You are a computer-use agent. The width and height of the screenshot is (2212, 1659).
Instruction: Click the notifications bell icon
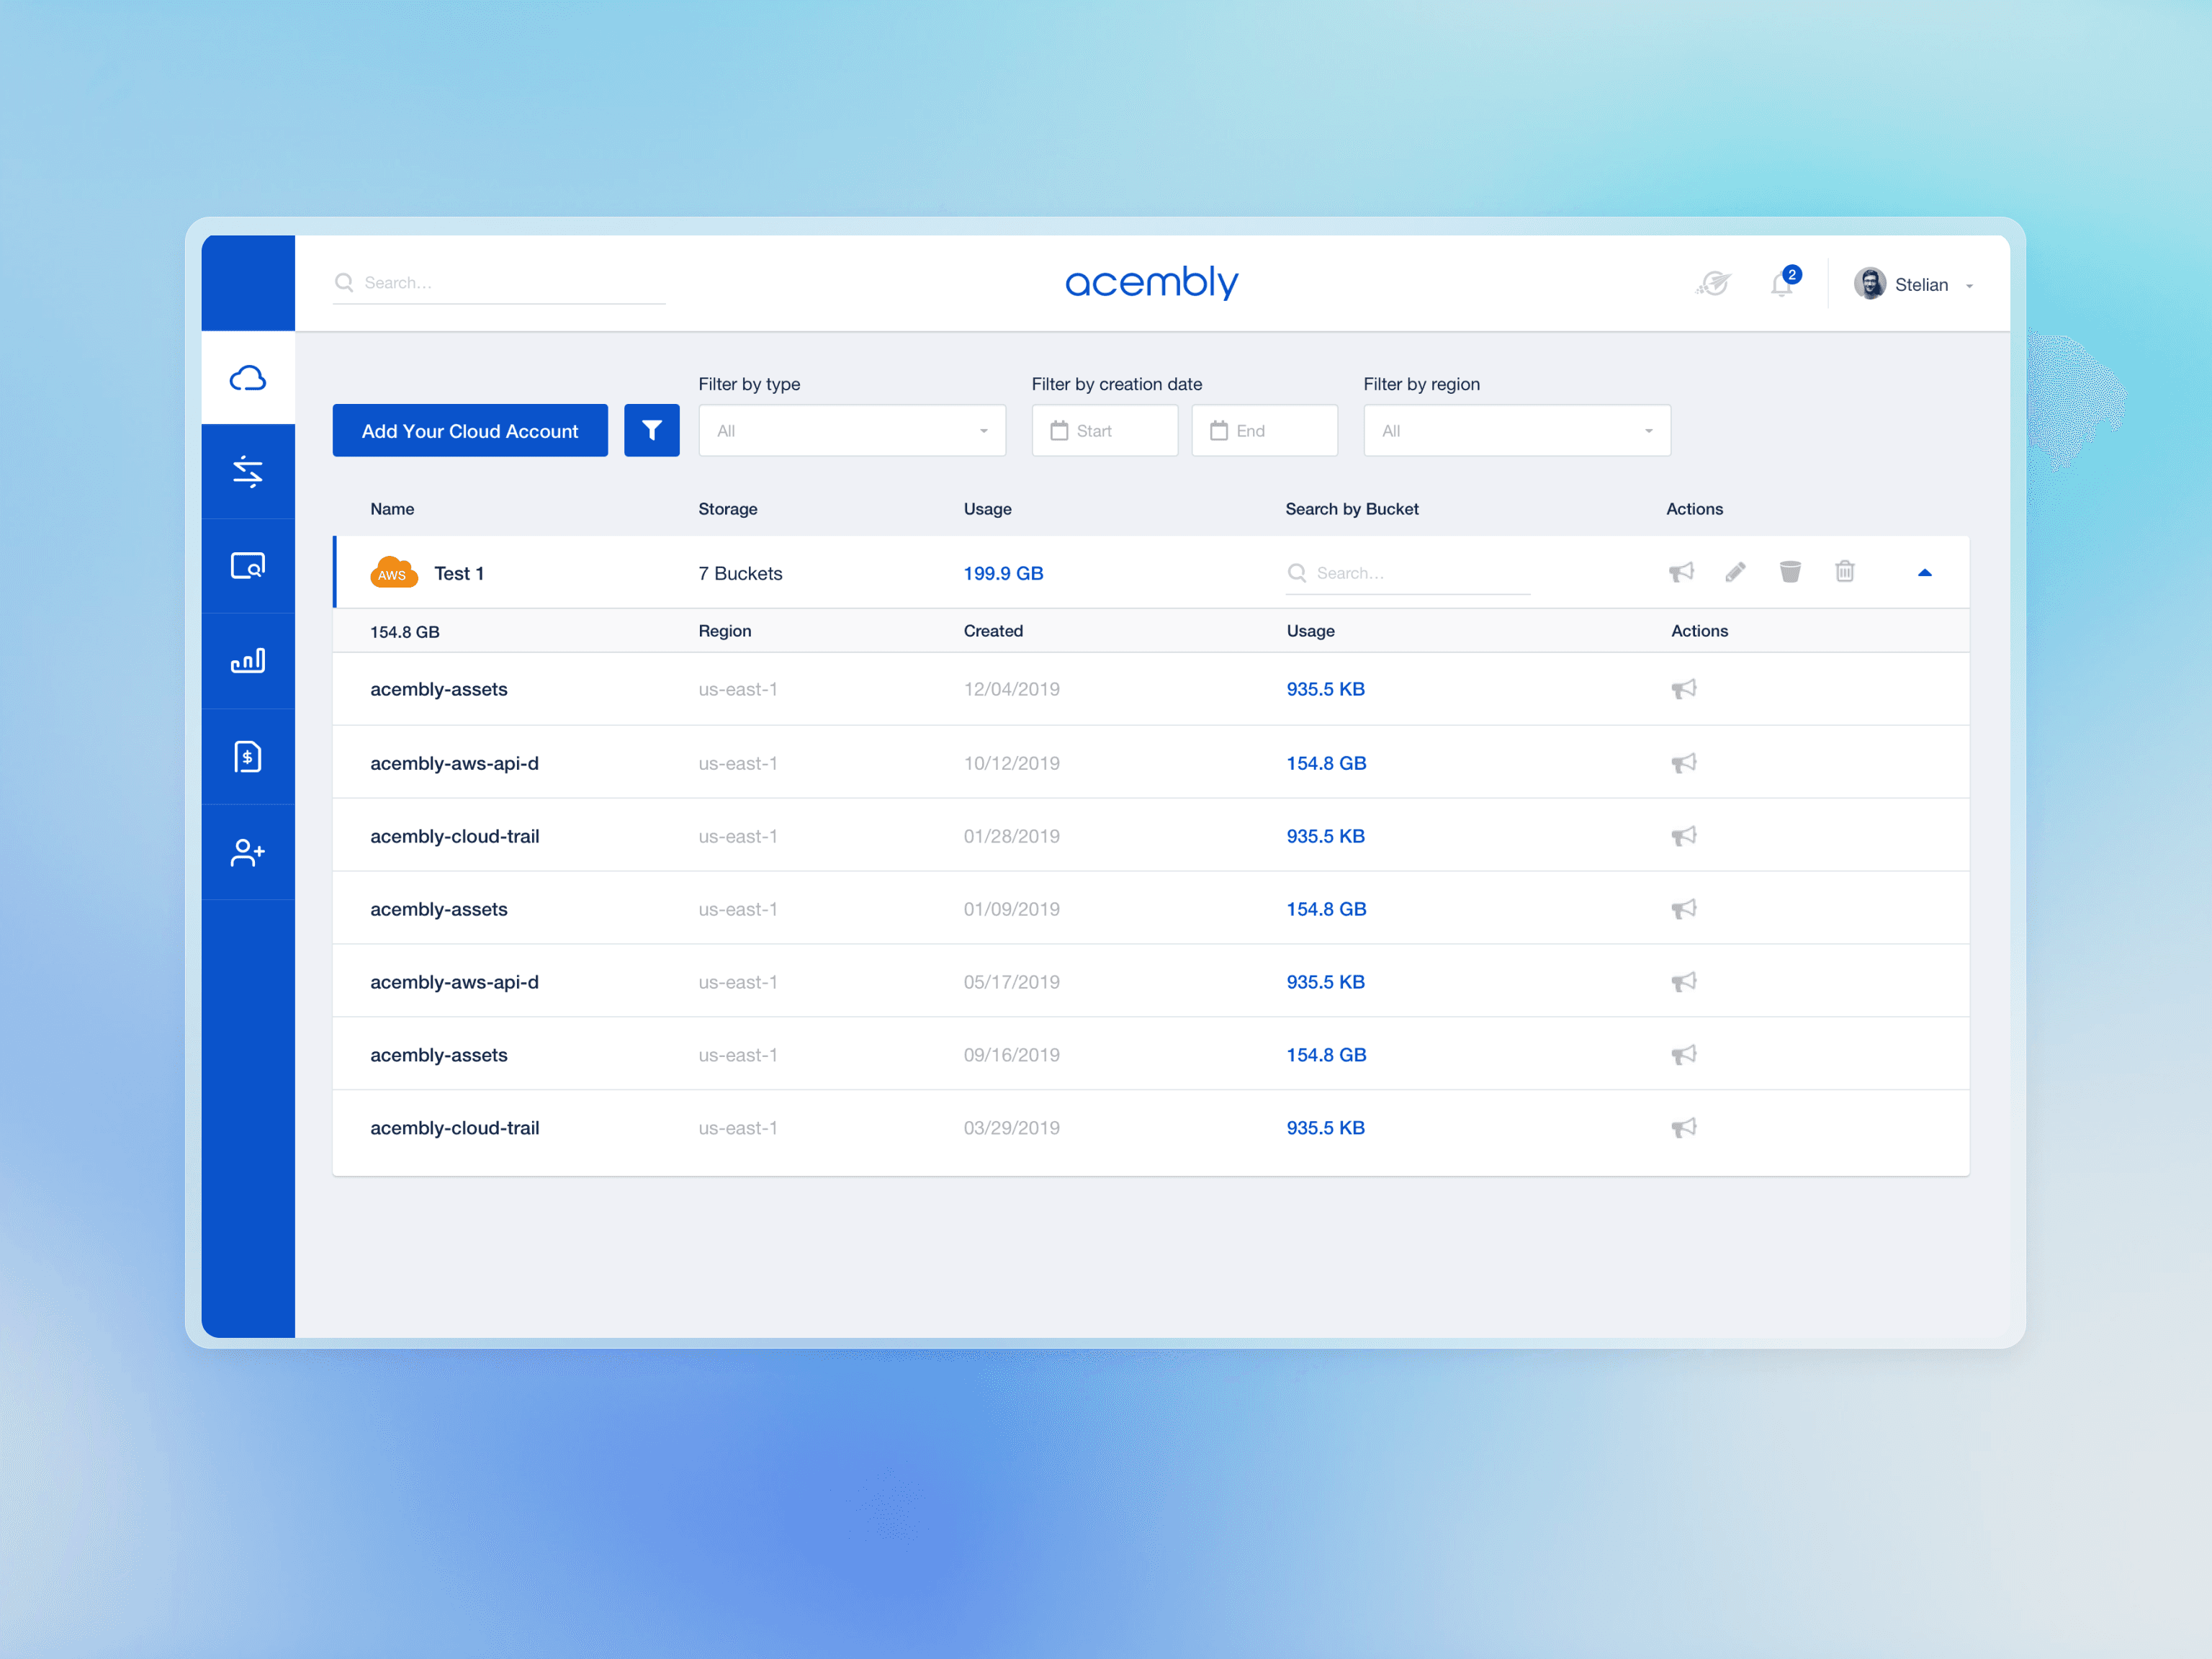pyautogui.click(x=1781, y=285)
